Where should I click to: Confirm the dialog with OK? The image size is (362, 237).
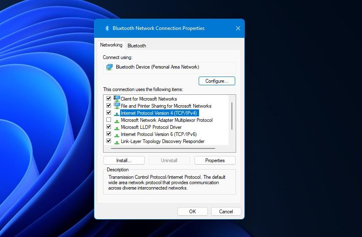click(x=192, y=211)
